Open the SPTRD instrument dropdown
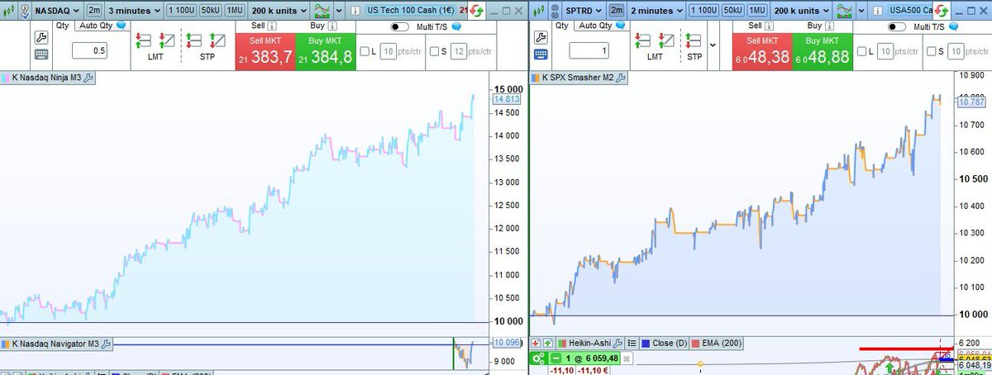The height and width of the screenshot is (375, 992). coord(584,10)
